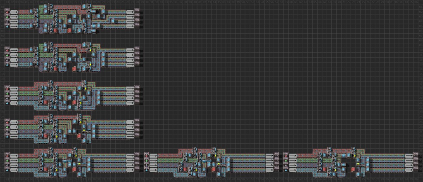Select left red underground belt in bottom-right balancer
The width and height of the screenshot is (423, 182).
click(x=325, y=170)
